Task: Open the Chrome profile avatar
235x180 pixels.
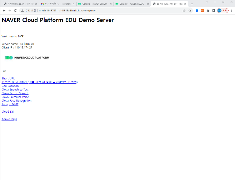Action: [219, 11]
